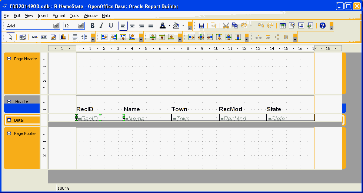The image size is (363, 193).
Task: Toggle Bold formatting
Action: [92, 26]
